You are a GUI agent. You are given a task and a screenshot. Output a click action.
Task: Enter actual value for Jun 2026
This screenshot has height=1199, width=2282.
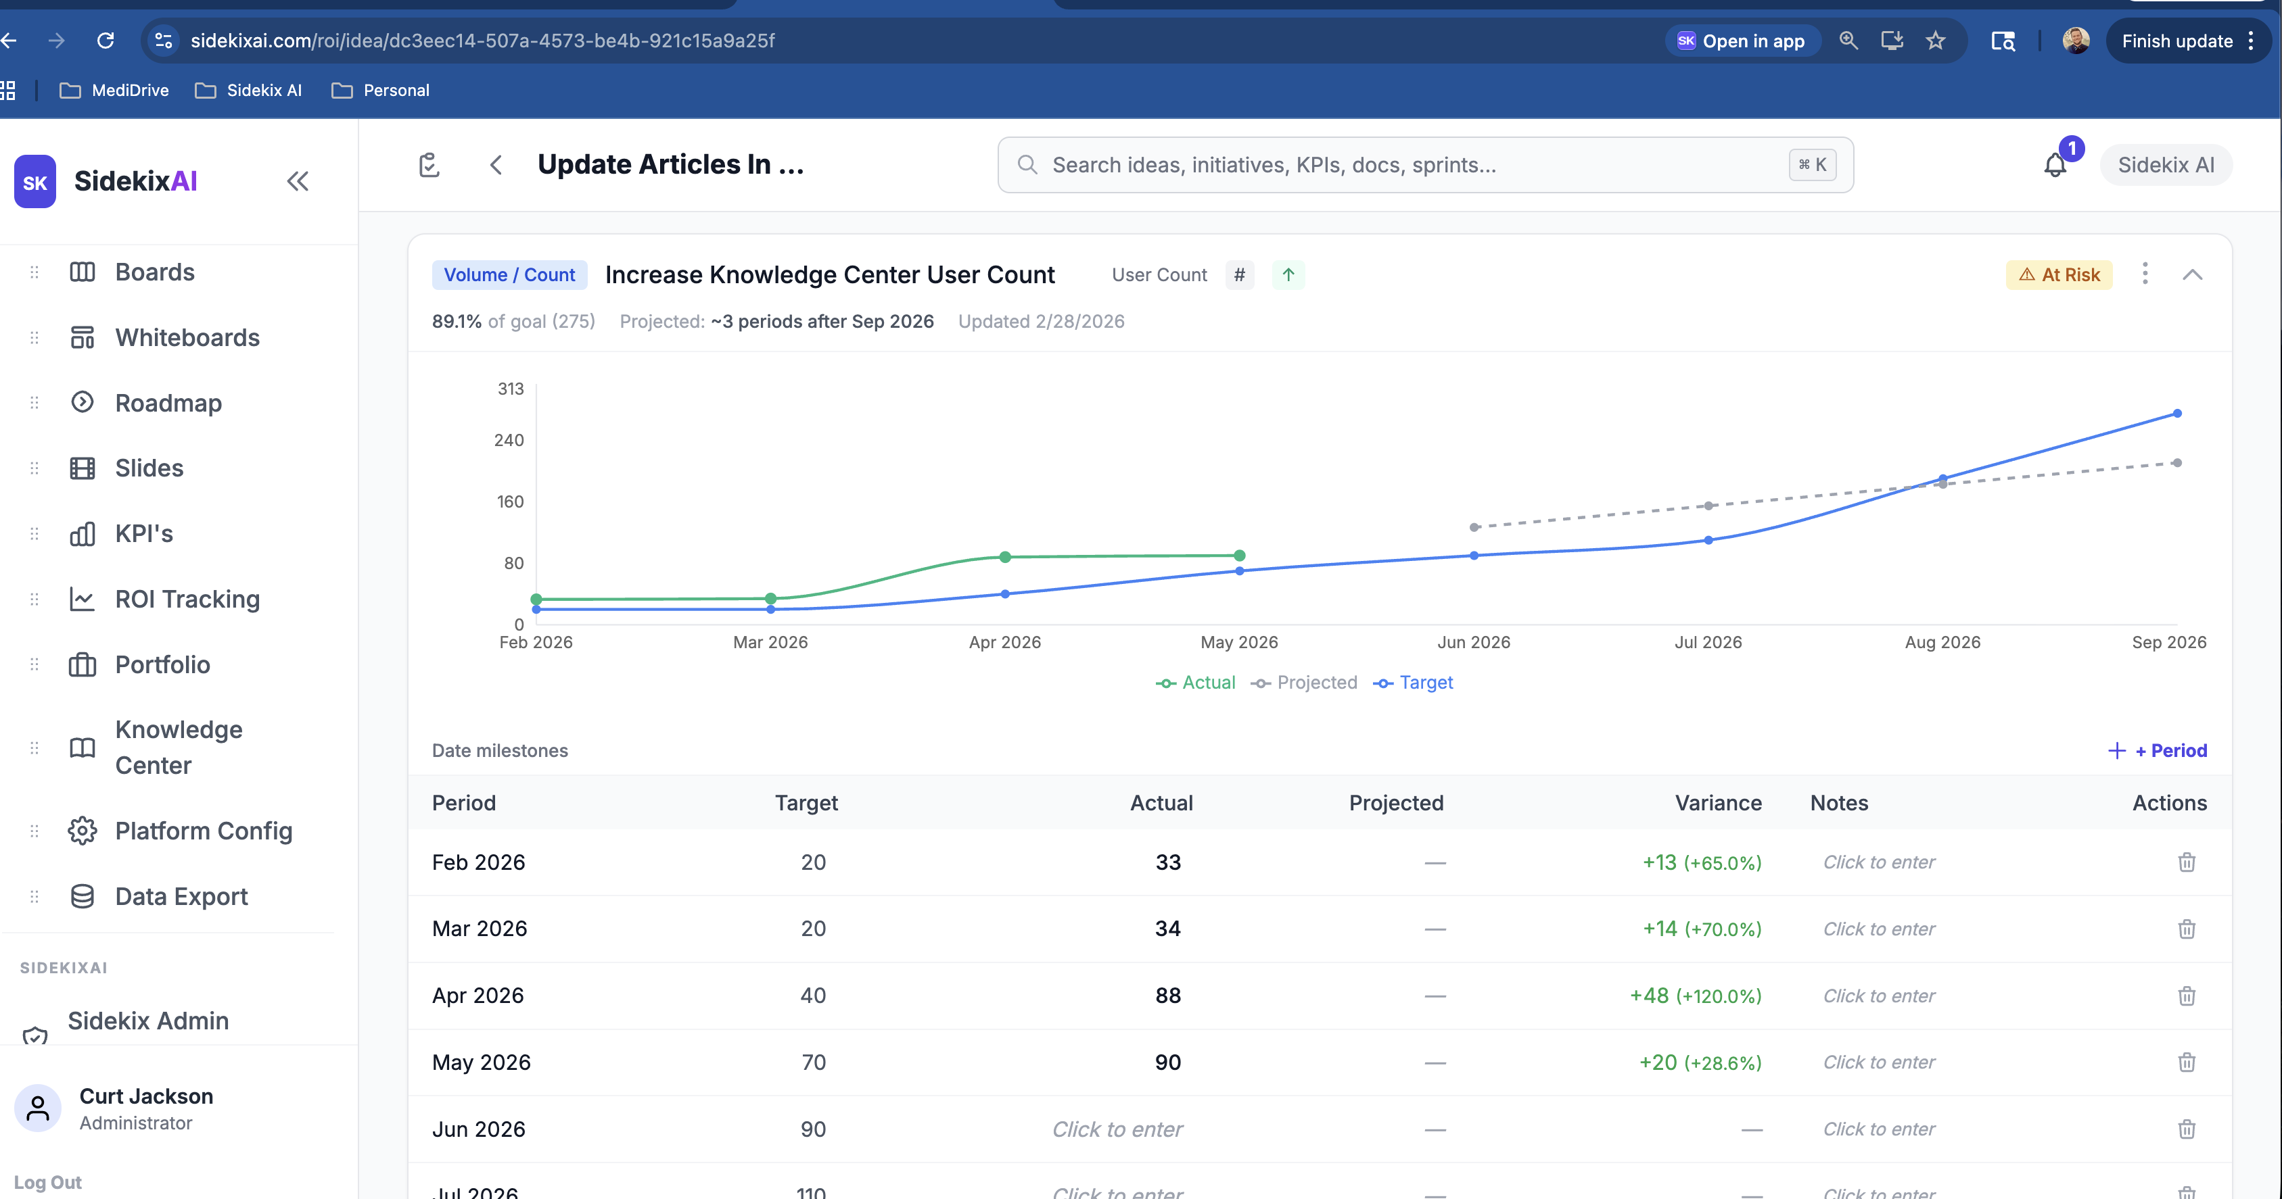coord(1117,1129)
